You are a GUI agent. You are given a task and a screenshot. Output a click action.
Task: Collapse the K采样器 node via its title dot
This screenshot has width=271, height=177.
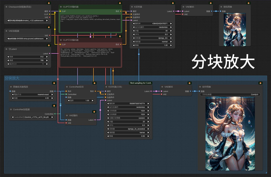pos(132,7)
